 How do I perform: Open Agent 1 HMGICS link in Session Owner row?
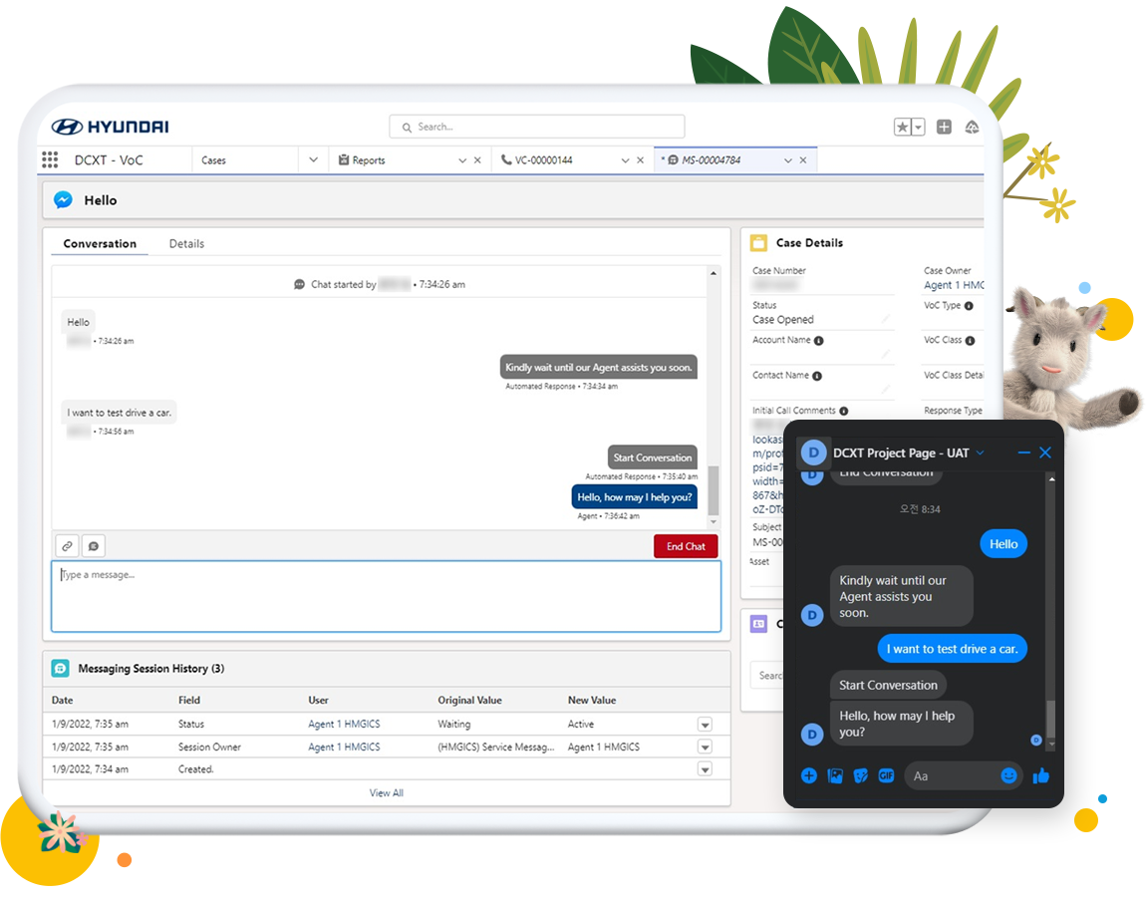[344, 747]
